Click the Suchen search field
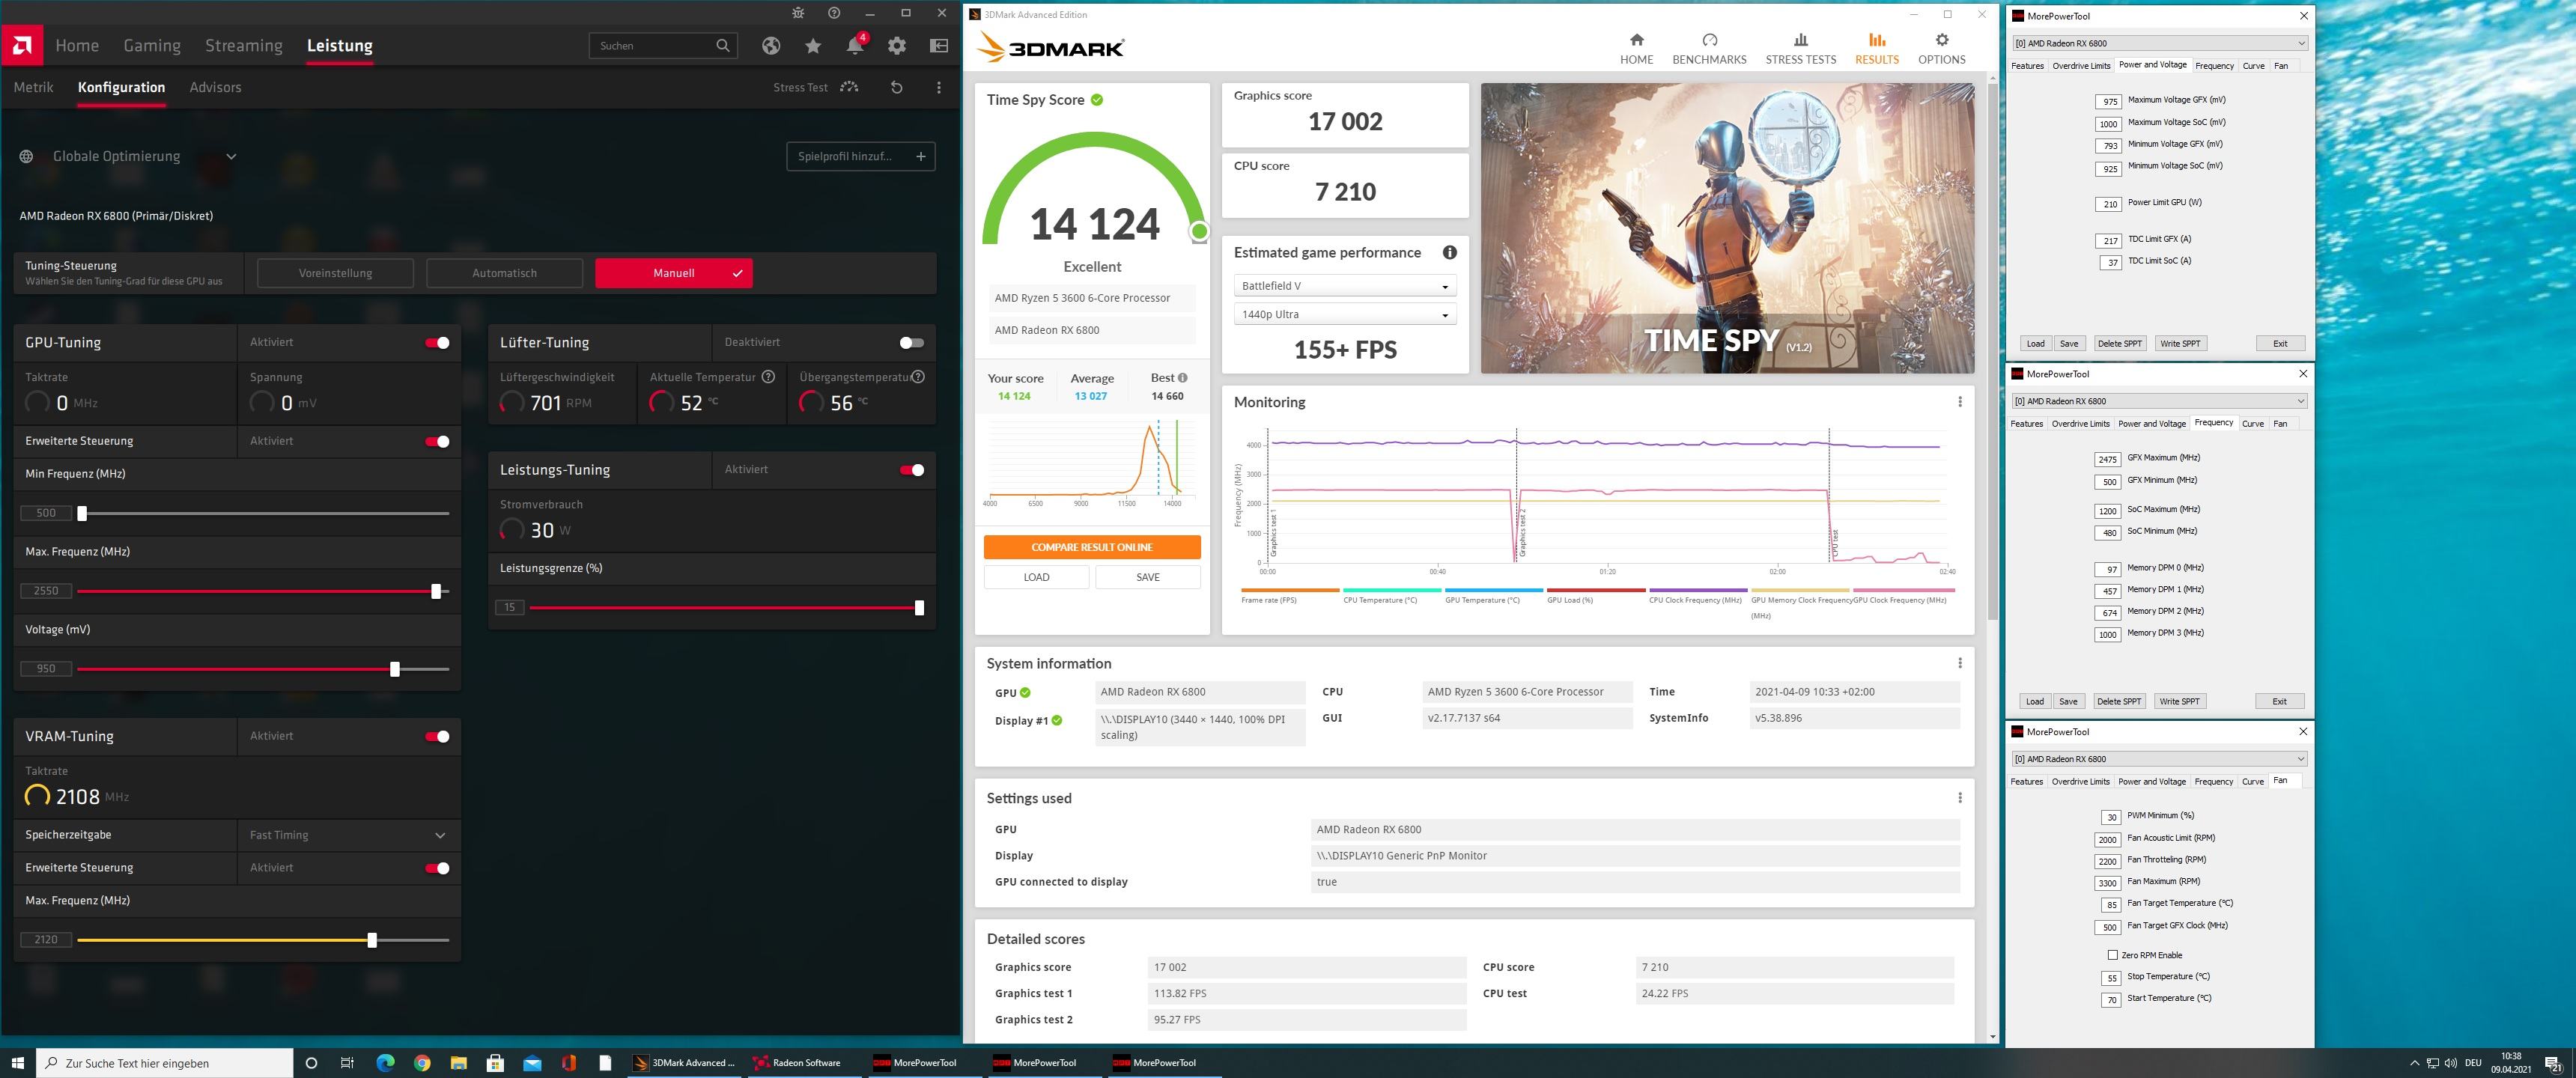2576x1078 pixels. [664, 46]
